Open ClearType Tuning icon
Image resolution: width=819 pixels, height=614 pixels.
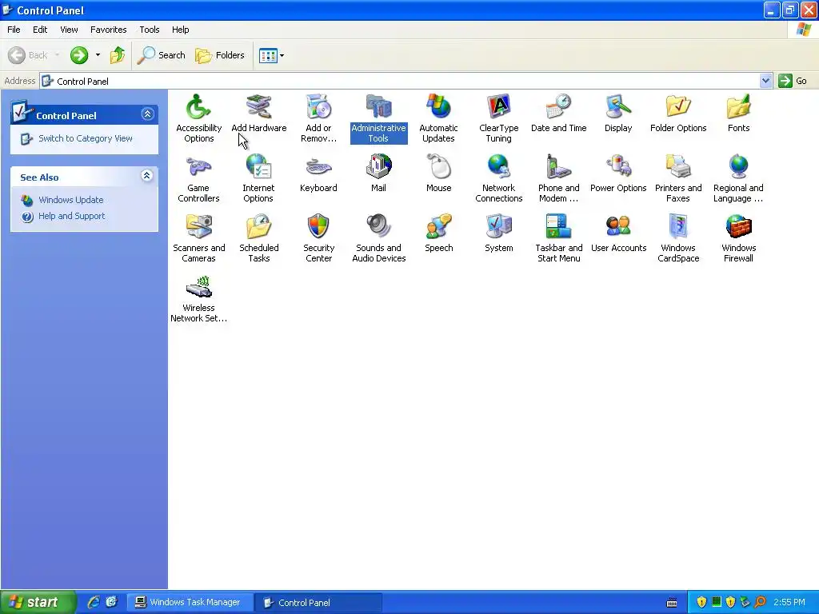point(499,107)
